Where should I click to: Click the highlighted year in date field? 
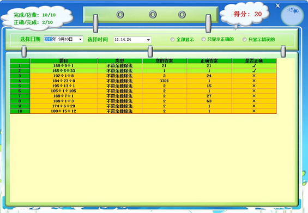pos(48,39)
